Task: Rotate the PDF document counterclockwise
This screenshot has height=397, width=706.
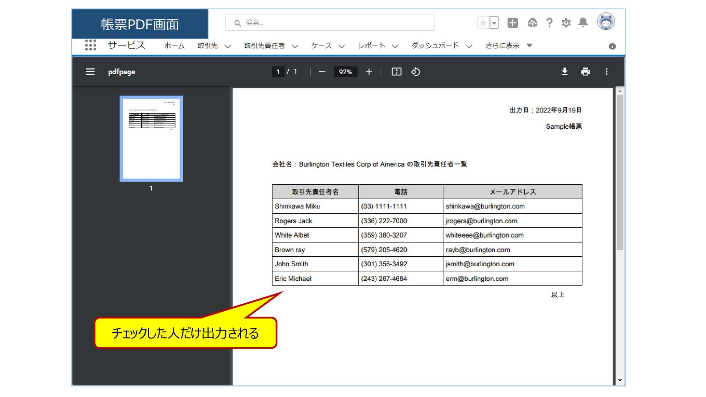Action: (416, 72)
